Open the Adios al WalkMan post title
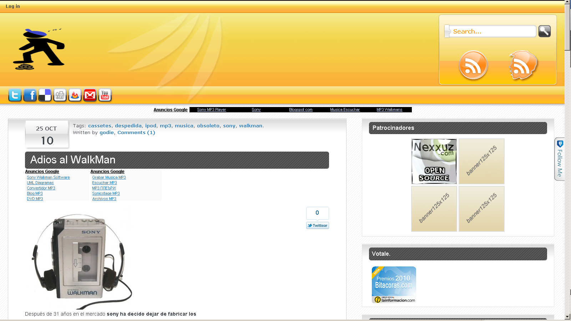 [73, 160]
